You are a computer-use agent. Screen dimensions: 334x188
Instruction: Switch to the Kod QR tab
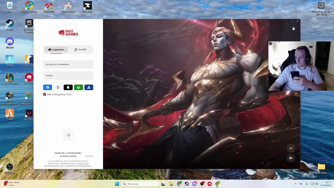coord(80,50)
